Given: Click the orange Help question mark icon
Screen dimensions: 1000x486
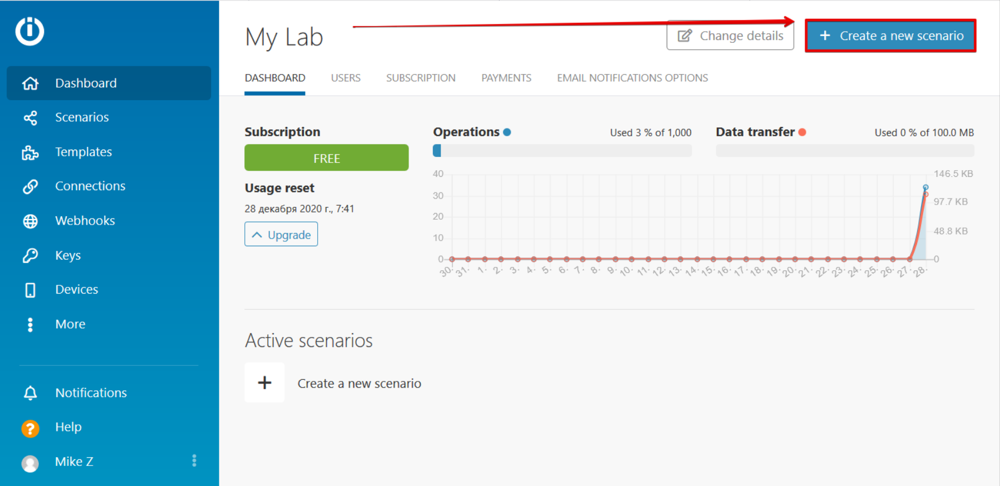Looking at the screenshot, I should pos(30,428).
